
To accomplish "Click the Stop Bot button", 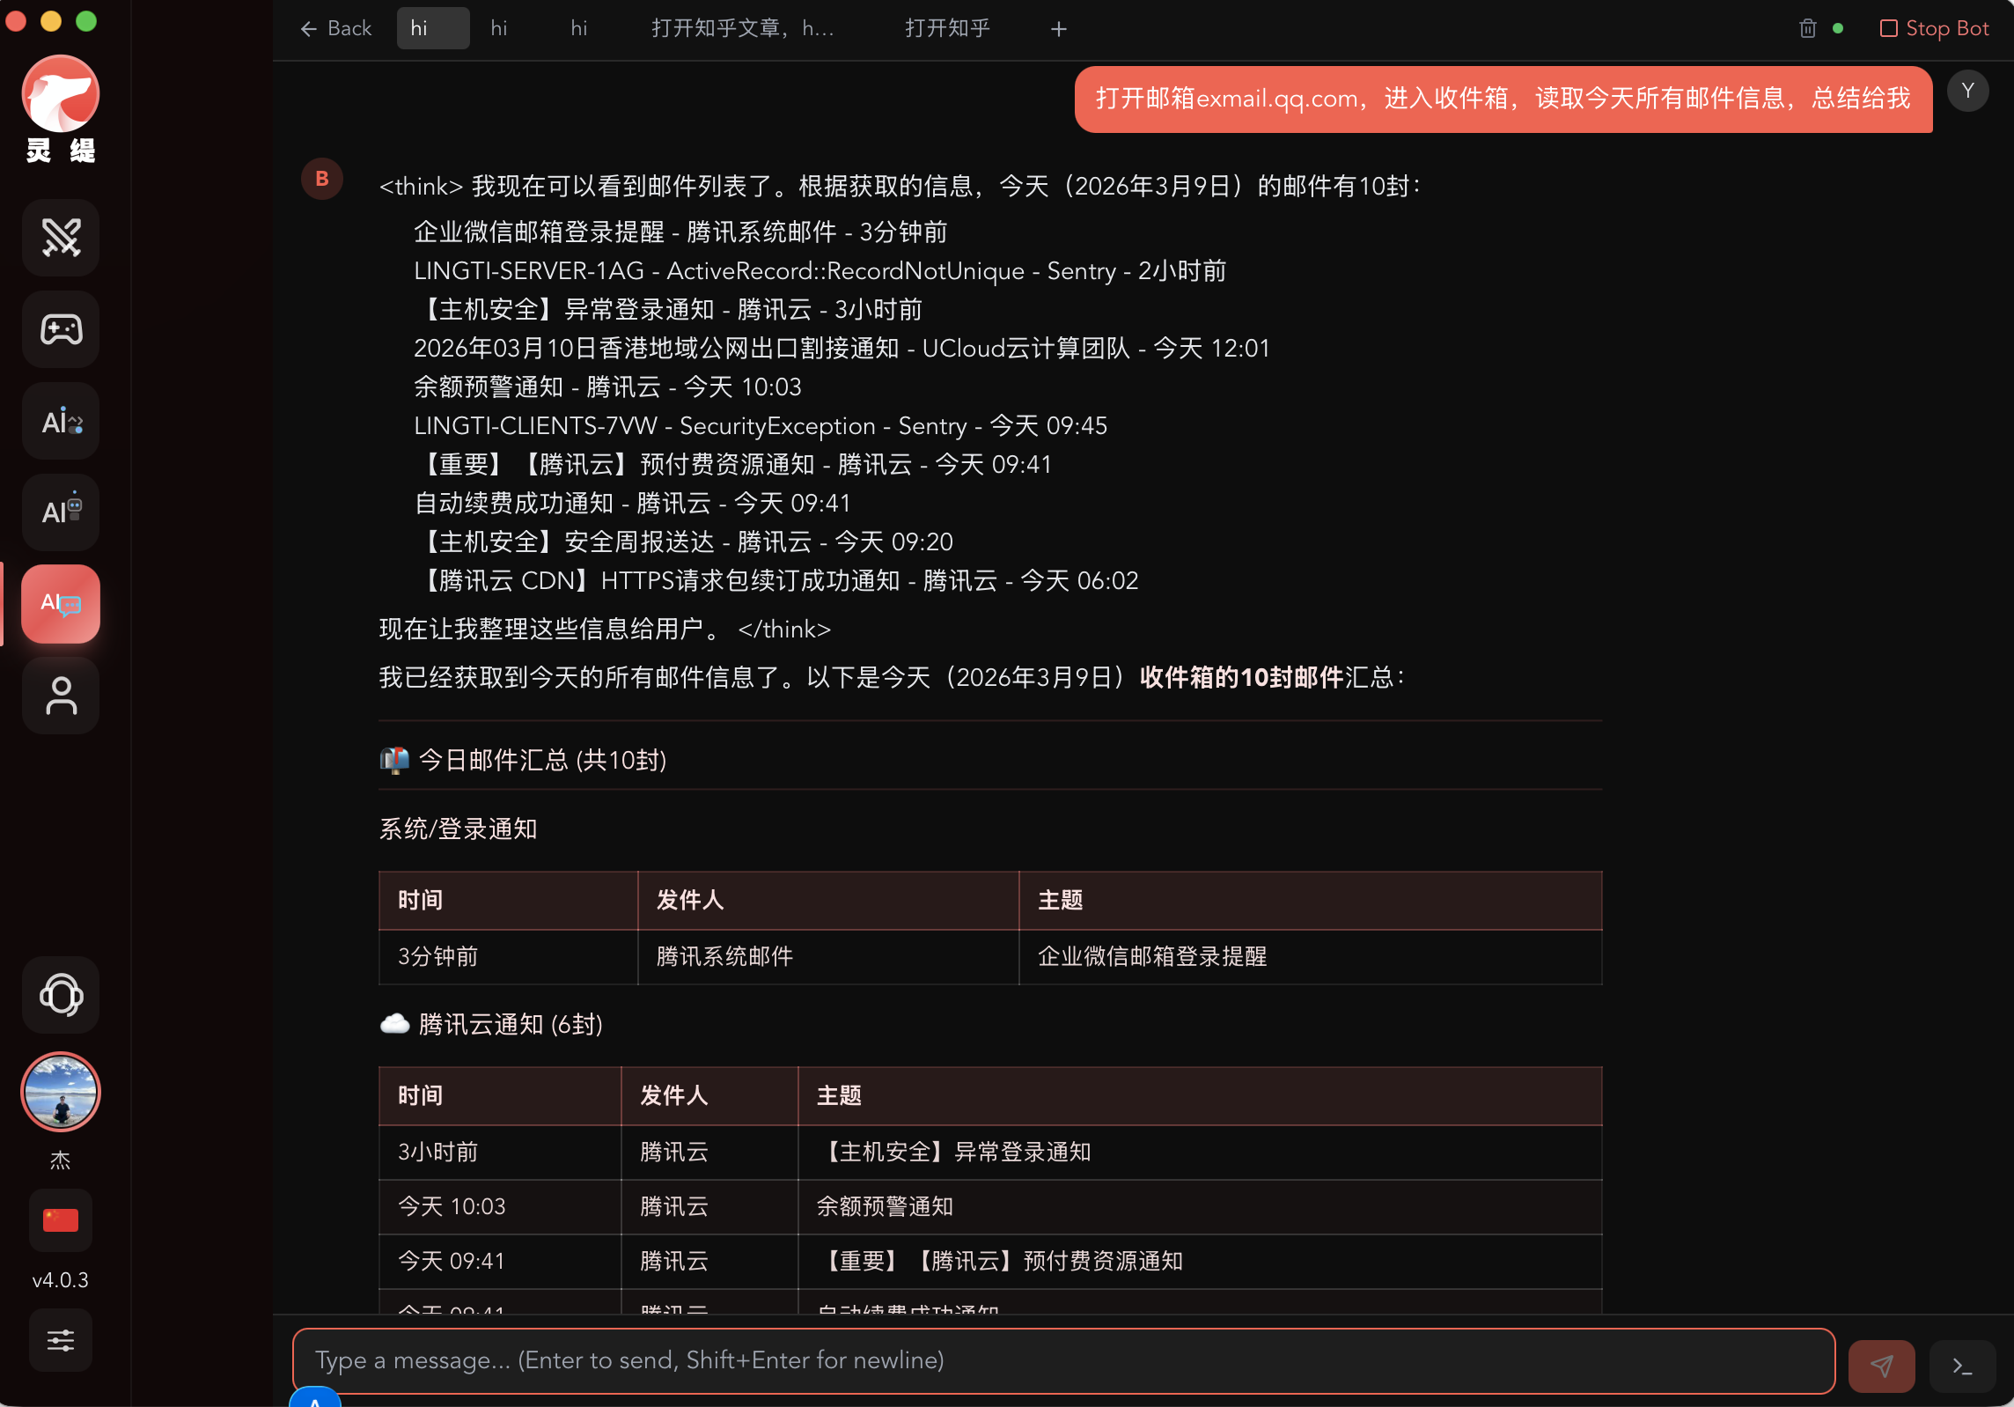I will tap(1934, 28).
